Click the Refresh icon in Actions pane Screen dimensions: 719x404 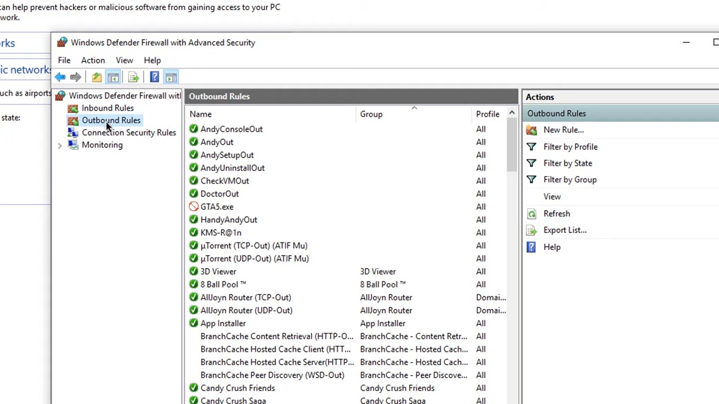click(x=531, y=214)
